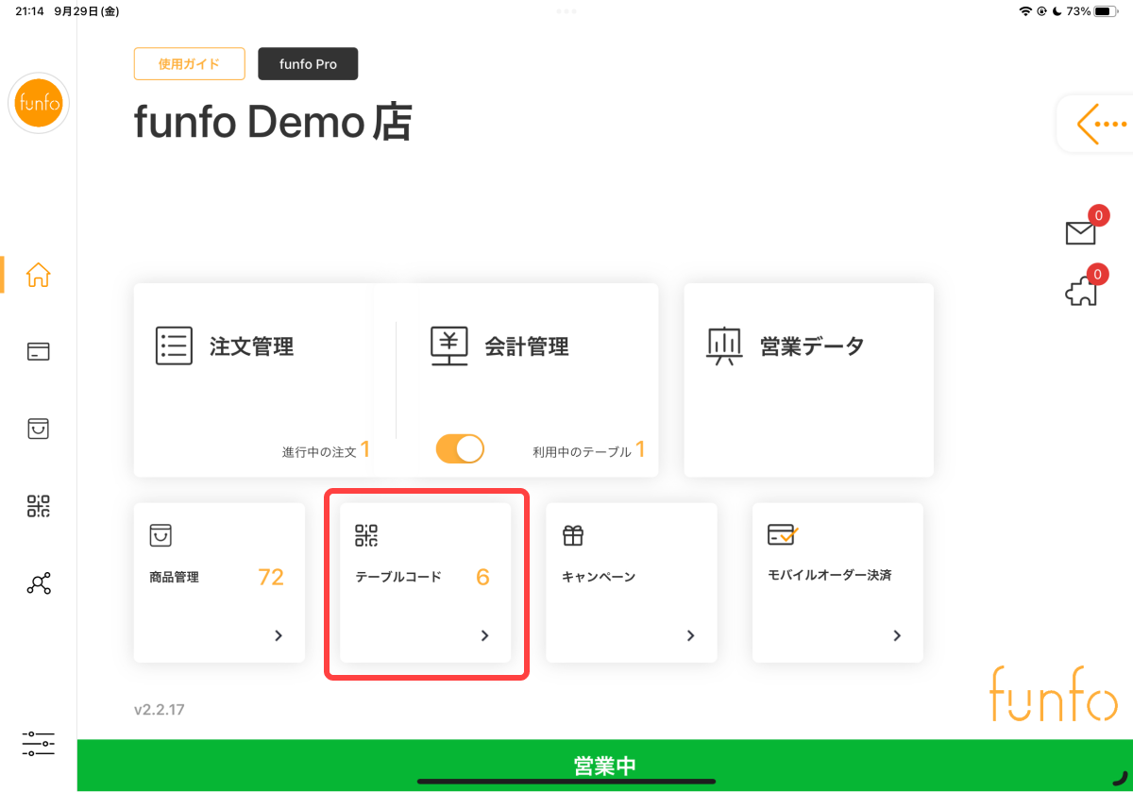The height and width of the screenshot is (792, 1133).
Task: Click the 商品管理 bag icon
Action: coord(161,535)
